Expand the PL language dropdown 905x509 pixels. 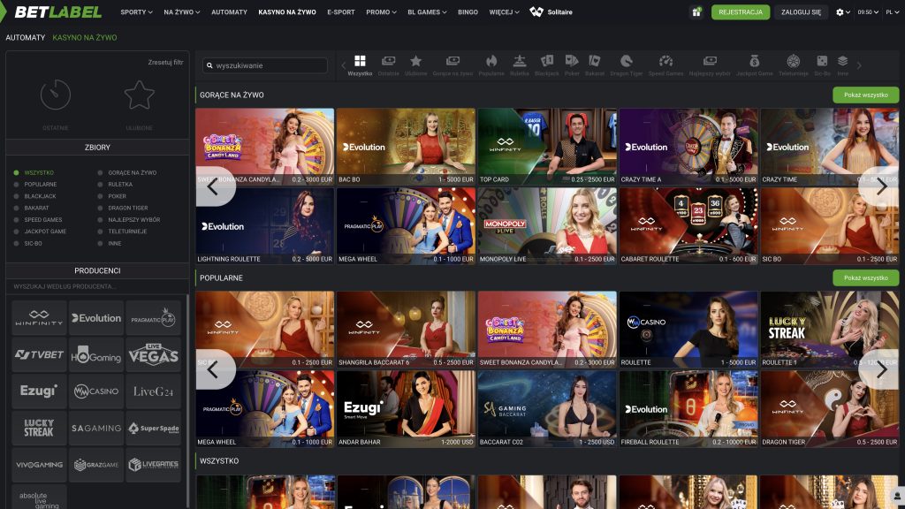coord(892,12)
